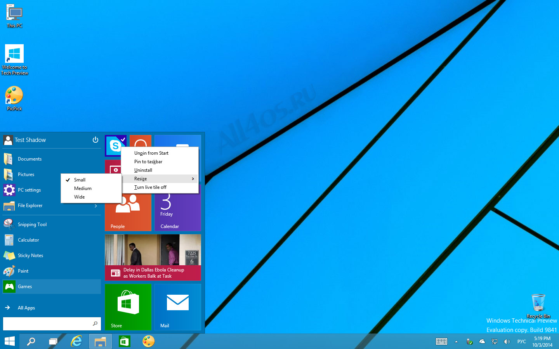559x349 pixels.
Task: Open PC settings in Start menu
Action: [52, 190]
